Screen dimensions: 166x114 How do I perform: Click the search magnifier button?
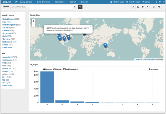pyautogui.click(x=80, y=7)
